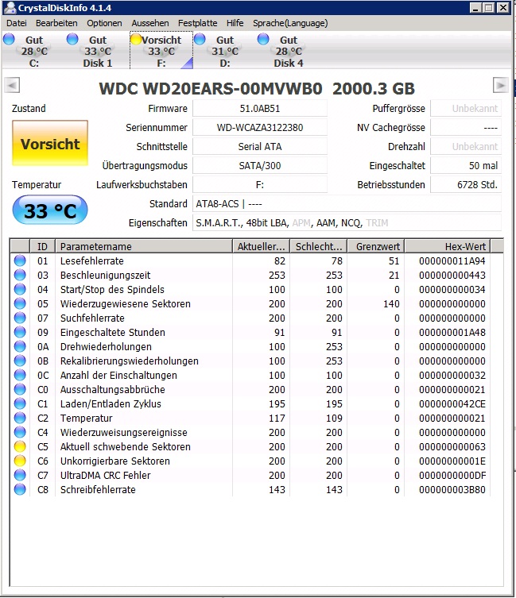This screenshot has height=598, width=516.
Task: Click blue status icon for Anzahl der Einschaltungen
Action: coord(20,376)
